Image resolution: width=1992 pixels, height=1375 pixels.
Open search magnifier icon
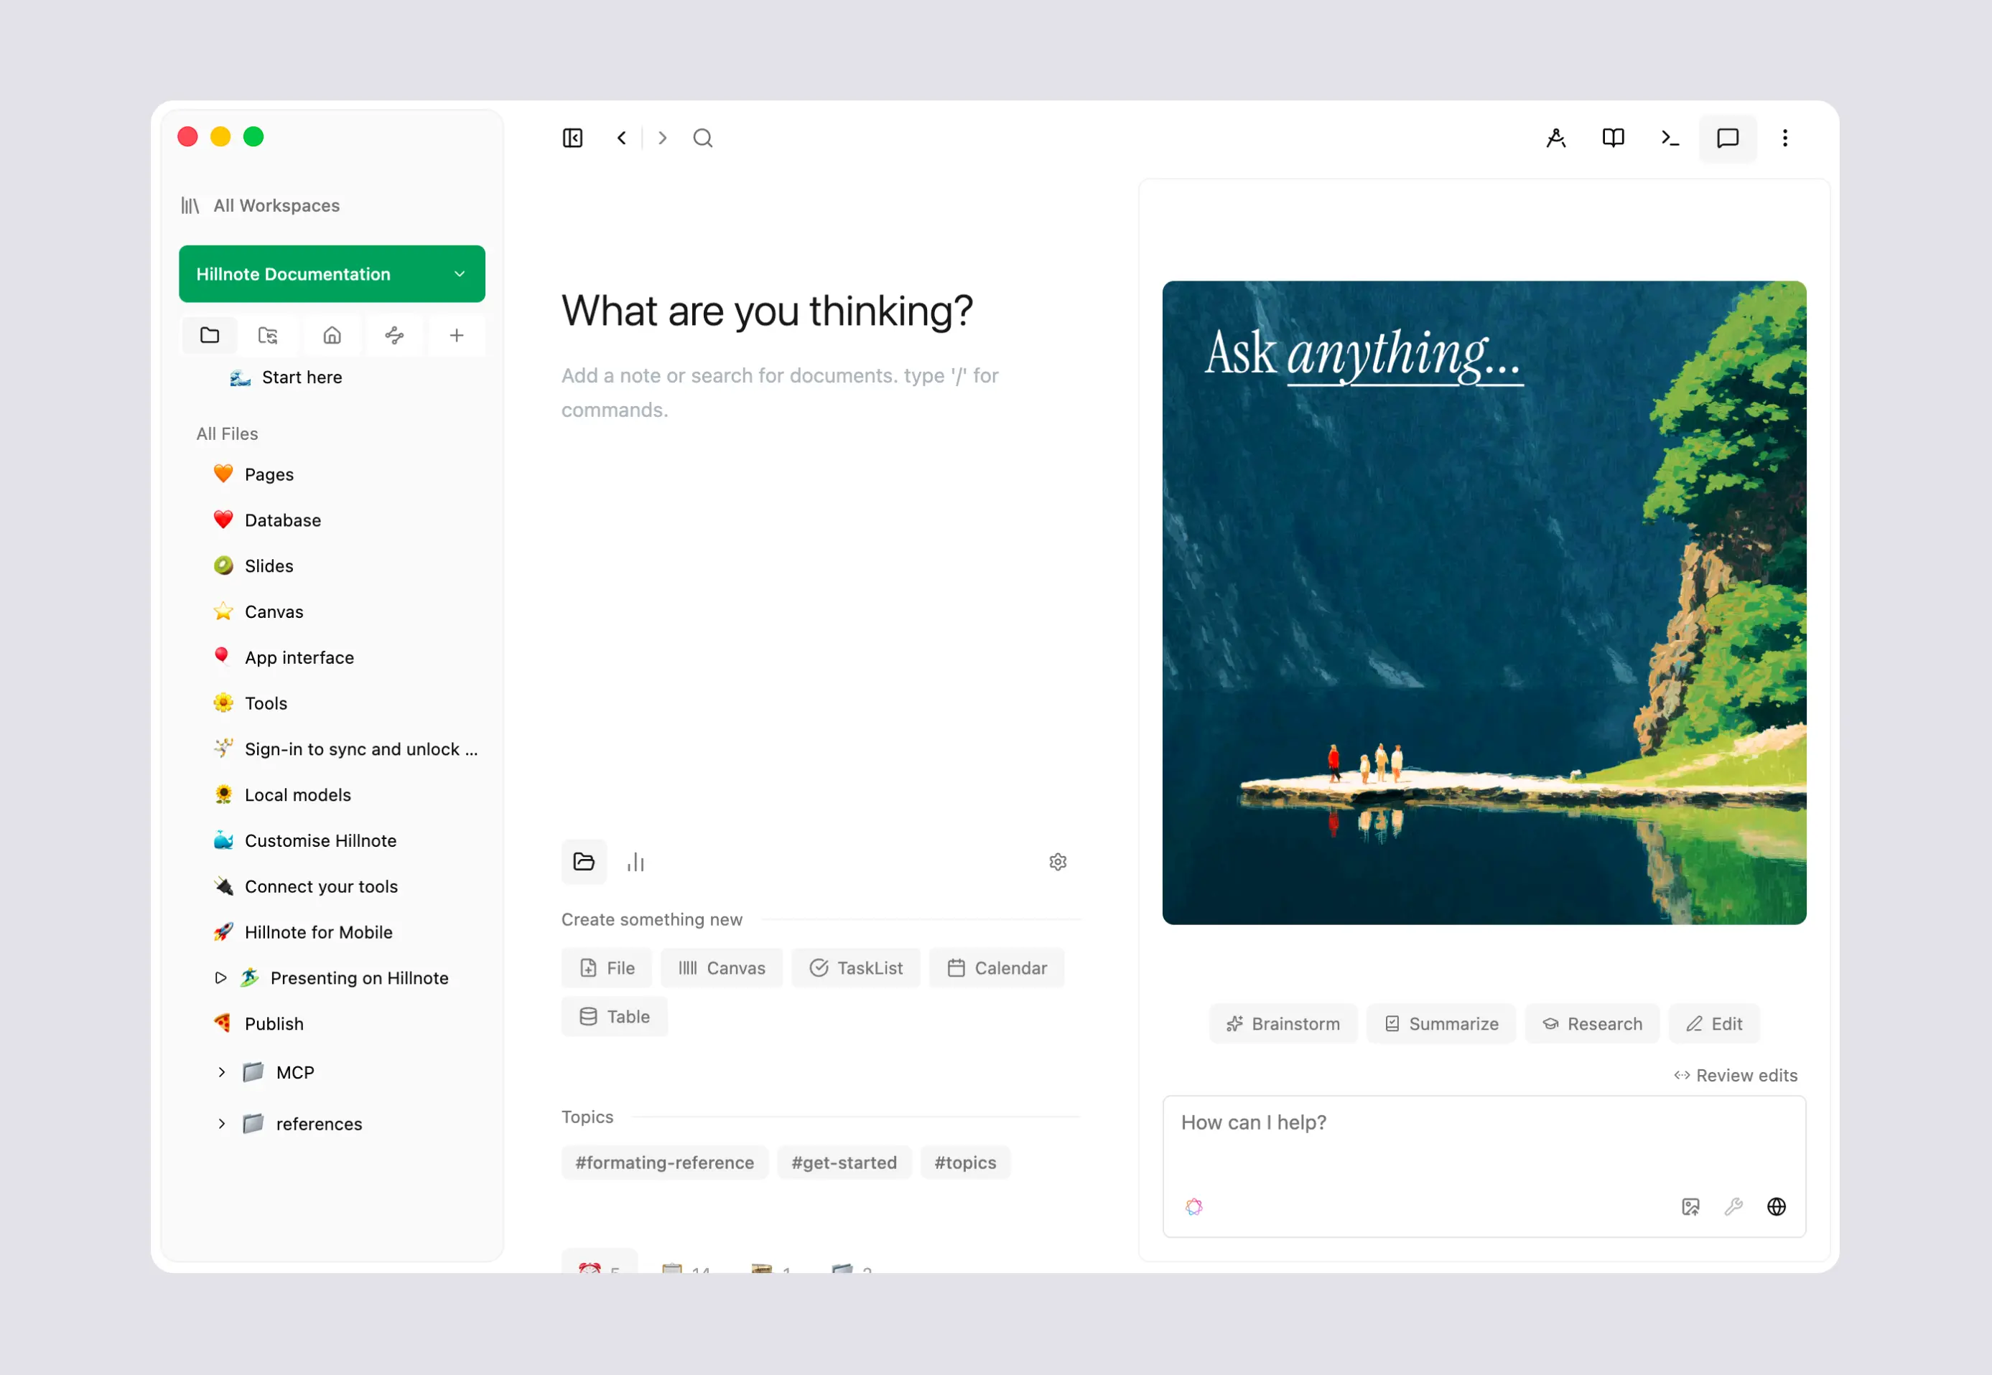point(702,138)
